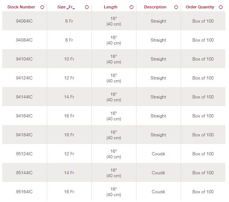Select stock number 94164IC

pos(24,116)
